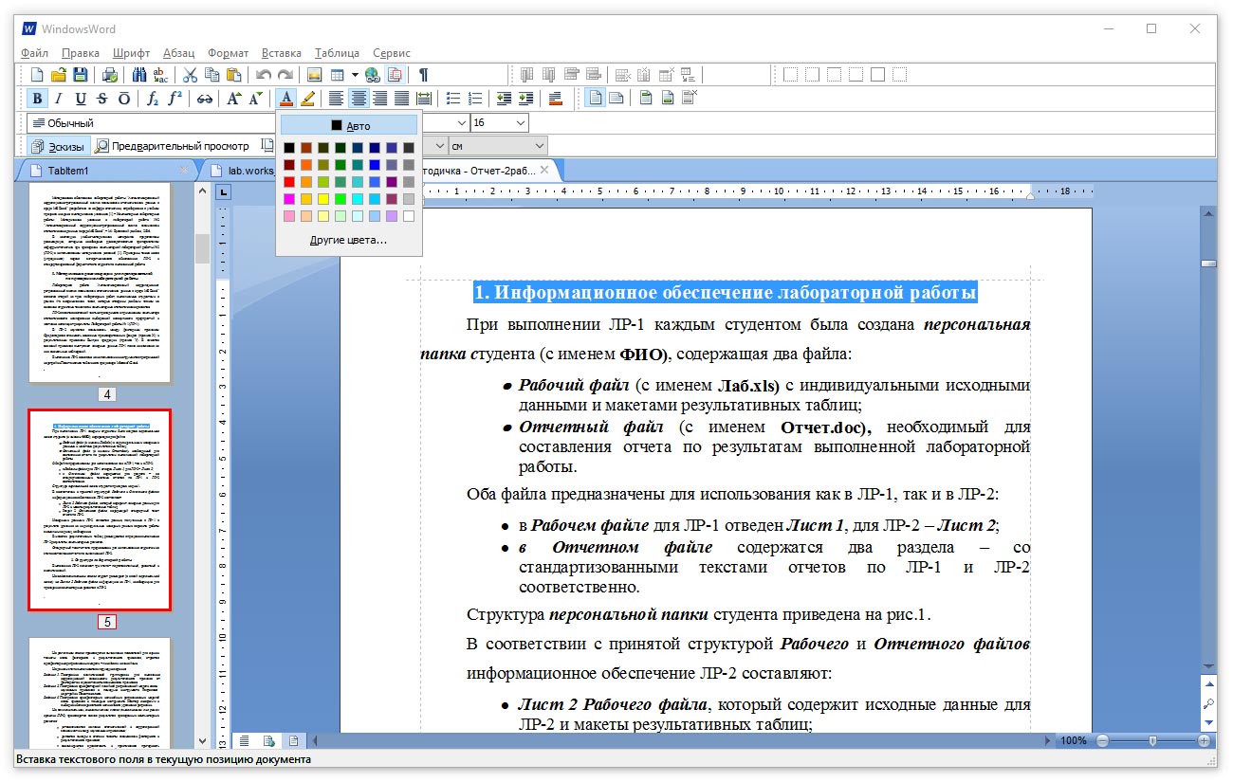Screen dimensions: 1233x782
Task: Click the paragraph background color icon
Action: [x=555, y=99]
